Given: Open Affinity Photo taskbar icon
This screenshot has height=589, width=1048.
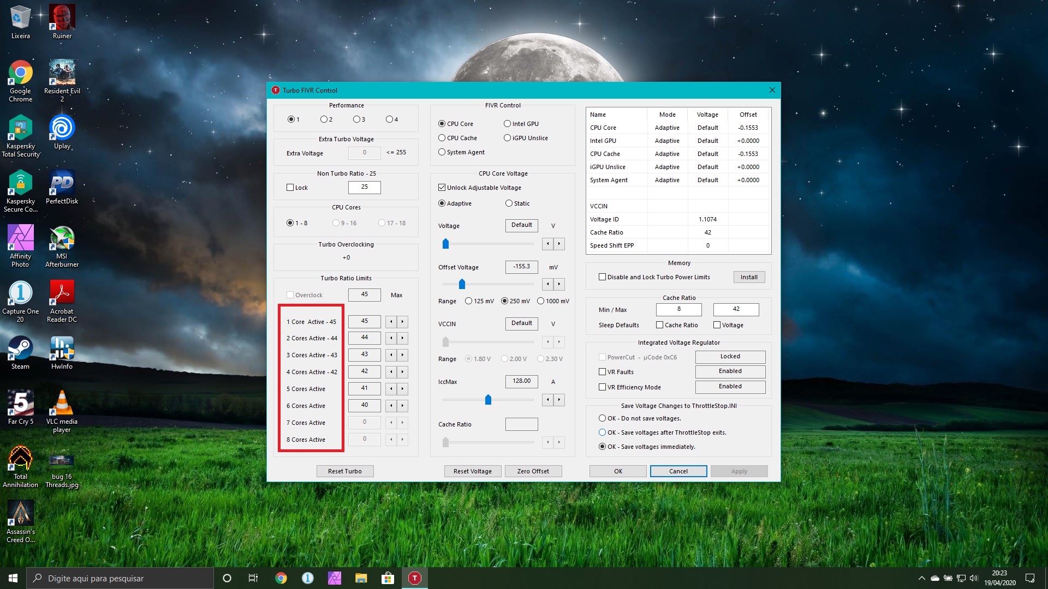Looking at the screenshot, I should pos(334,578).
